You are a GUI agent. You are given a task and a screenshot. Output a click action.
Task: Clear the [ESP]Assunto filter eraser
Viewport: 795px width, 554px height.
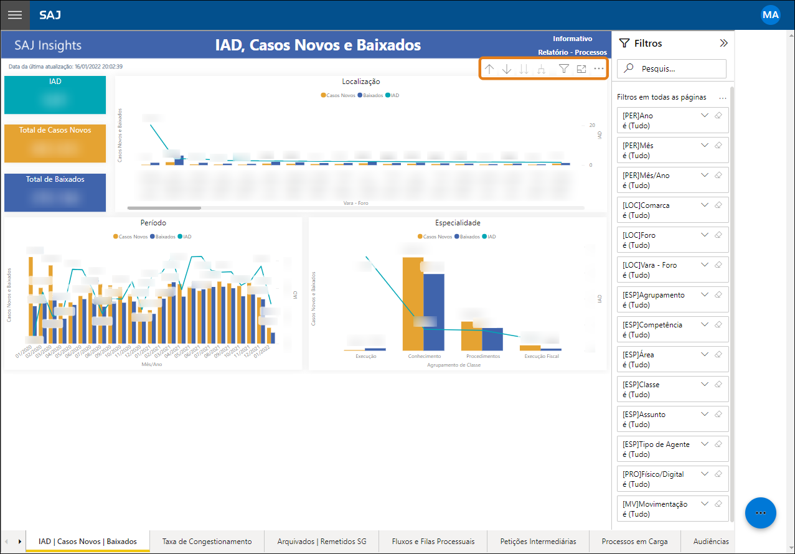coord(718,414)
